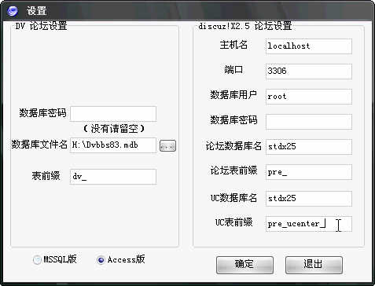
Task: Click the UC数据库名 field containing stdx25
Action: pyautogui.click(x=309, y=199)
